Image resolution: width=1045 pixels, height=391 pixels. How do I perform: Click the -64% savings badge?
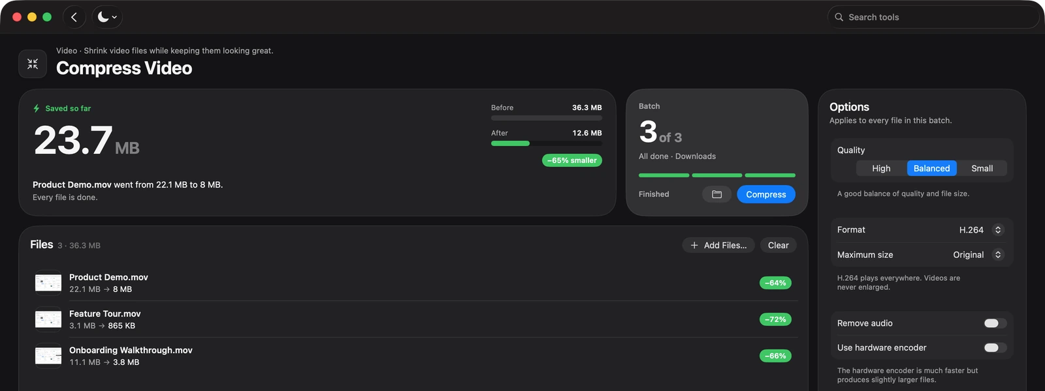point(775,283)
